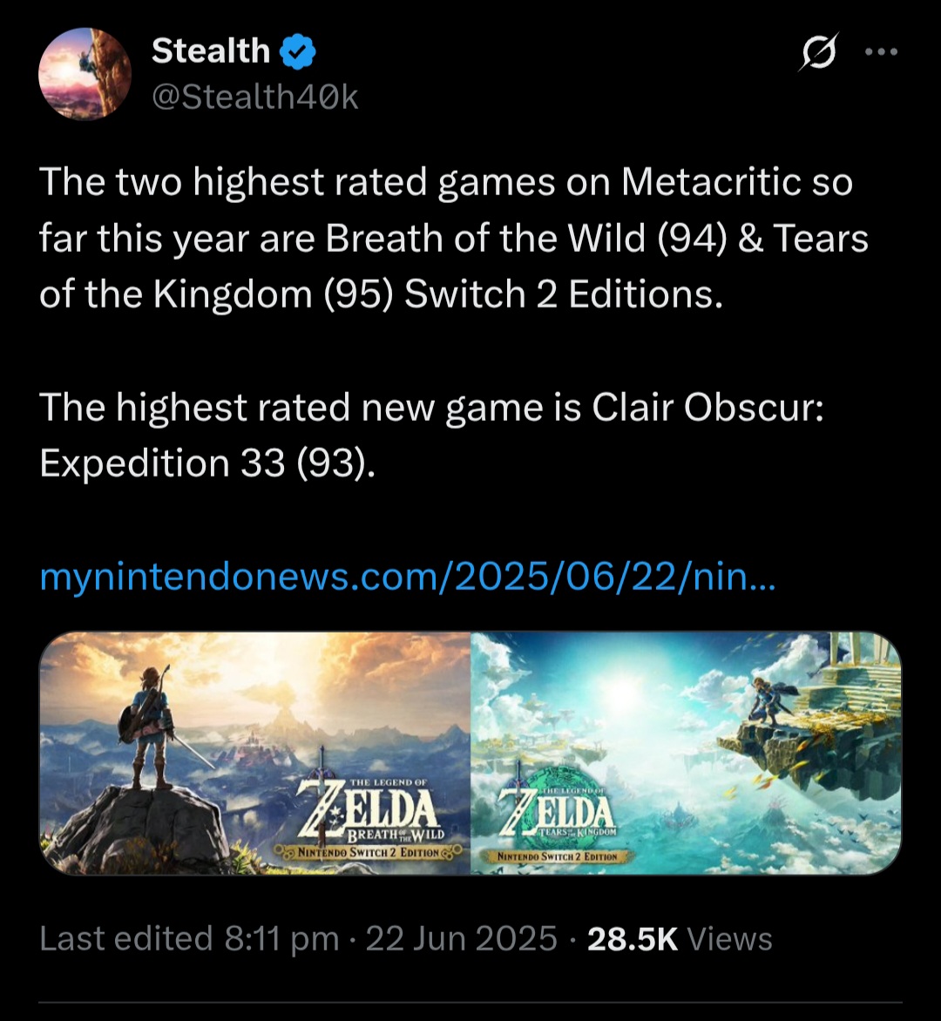Click the 8:11 pm timestamp

click(281, 939)
